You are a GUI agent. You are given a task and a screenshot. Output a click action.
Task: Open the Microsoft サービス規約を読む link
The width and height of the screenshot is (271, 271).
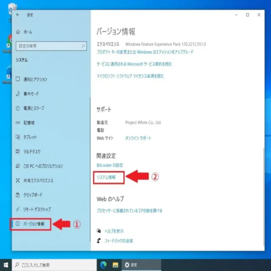[134, 64]
